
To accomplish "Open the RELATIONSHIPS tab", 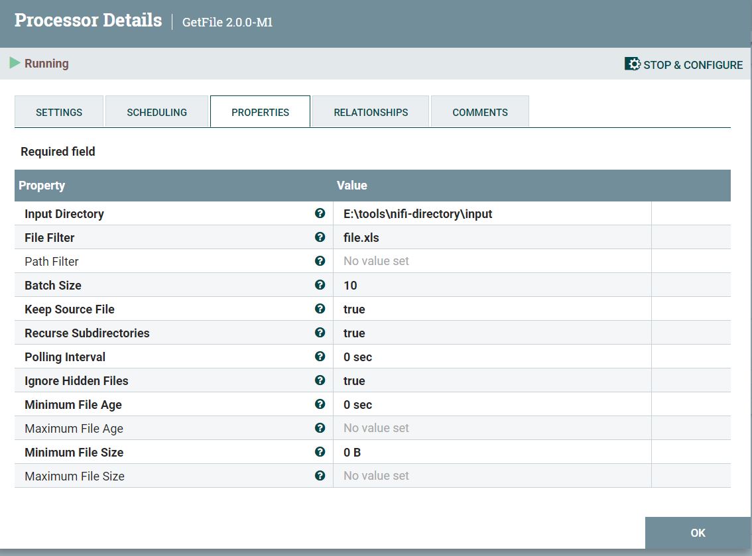I will click(371, 111).
